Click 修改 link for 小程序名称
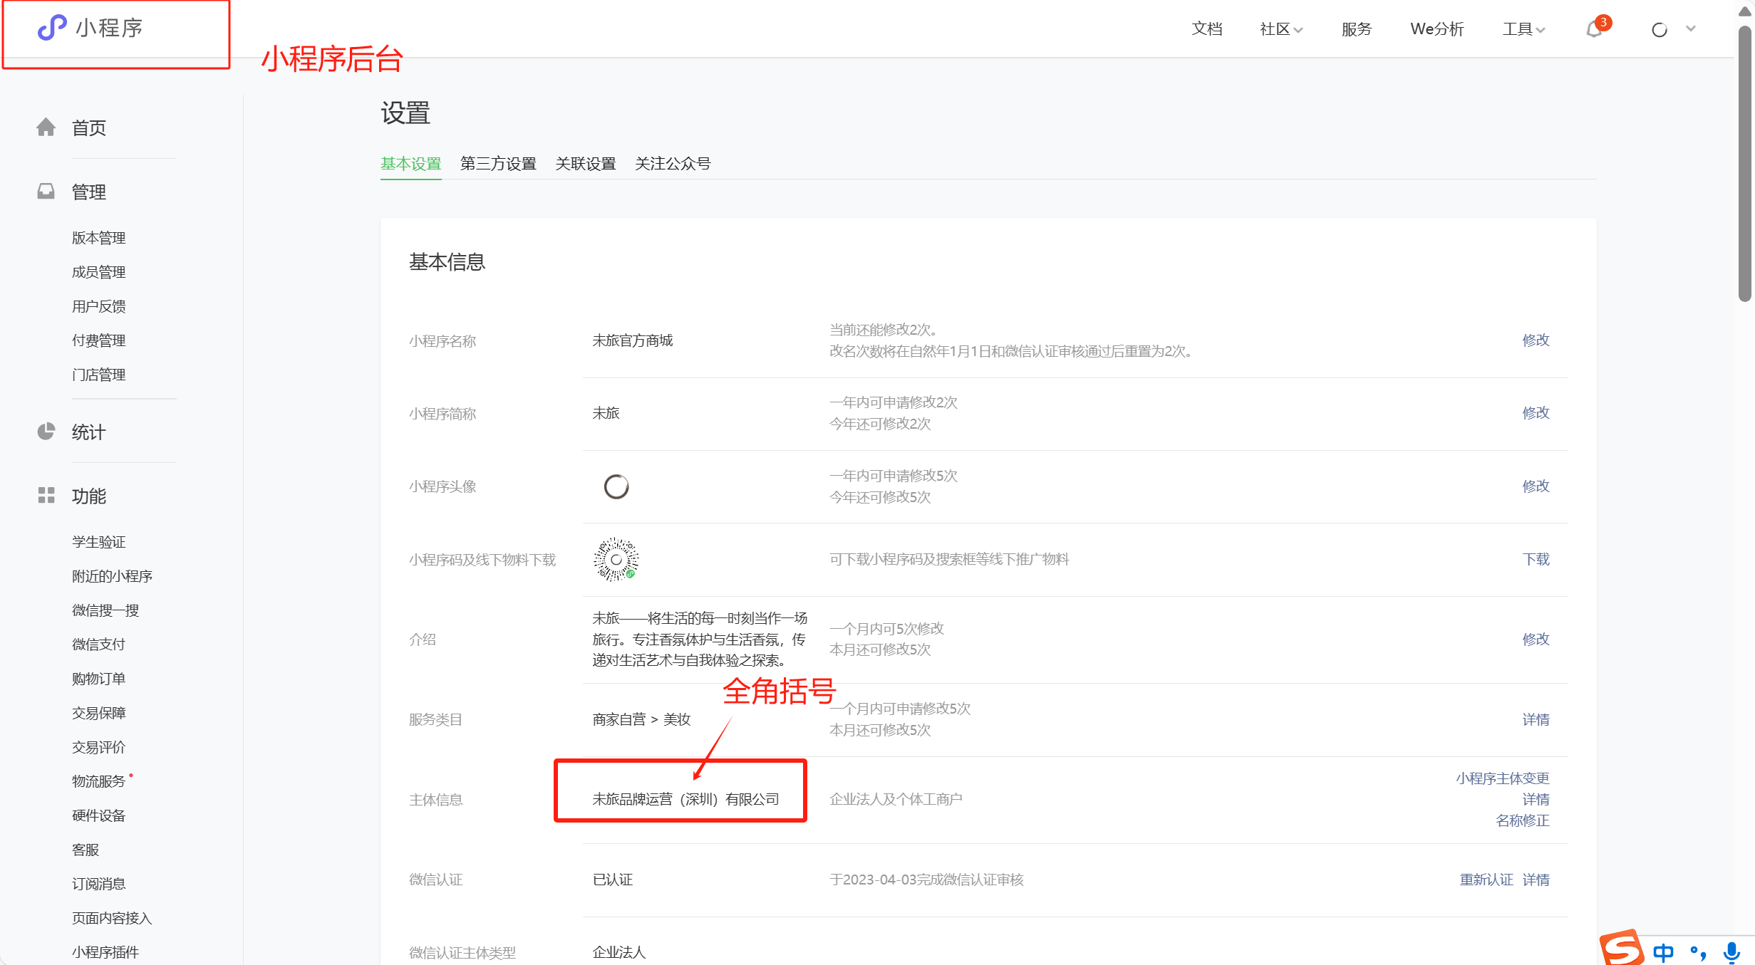The image size is (1755, 965). coord(1536,340)
